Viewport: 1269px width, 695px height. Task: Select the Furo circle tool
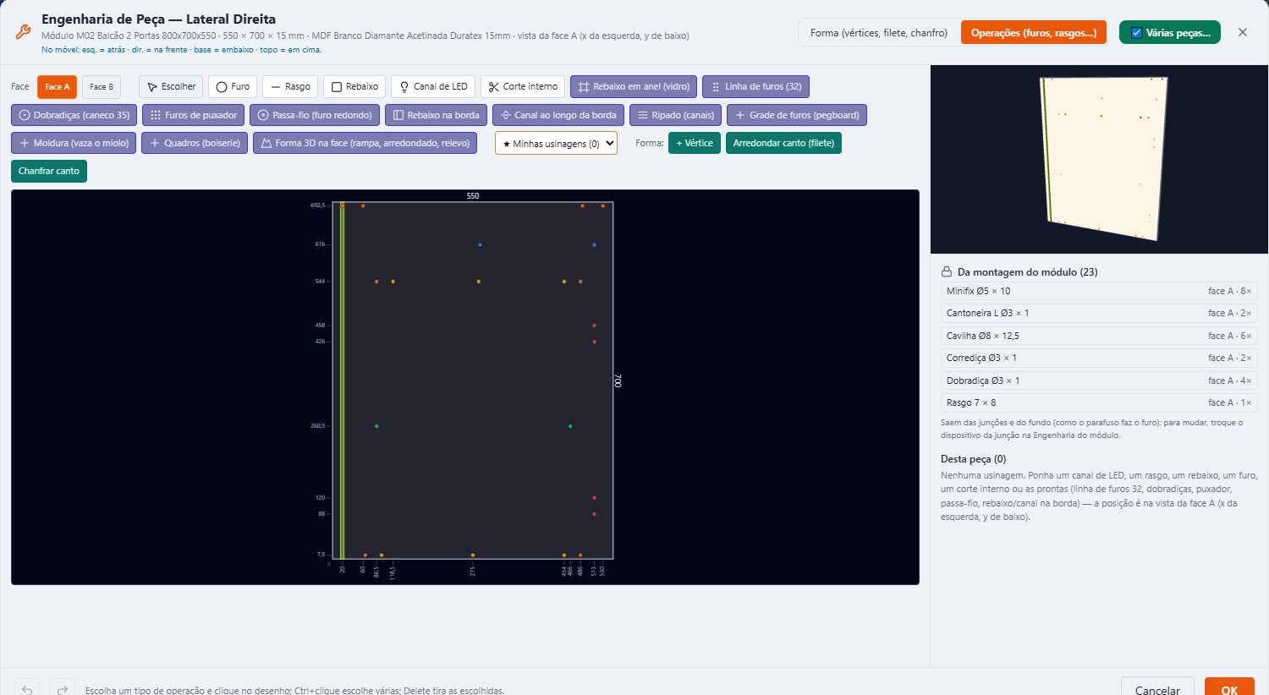click(233, 87)
